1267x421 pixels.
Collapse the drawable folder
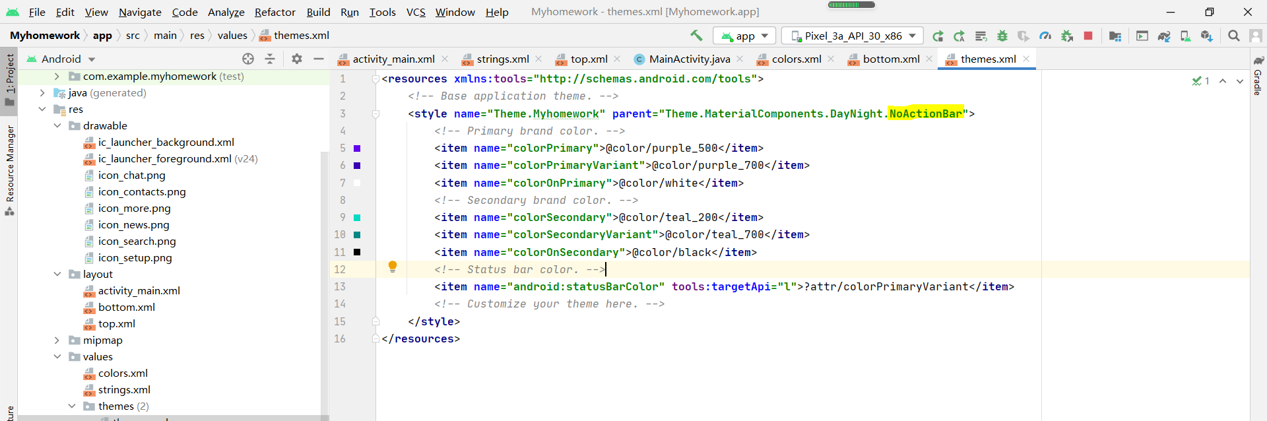tap(57, 126)
